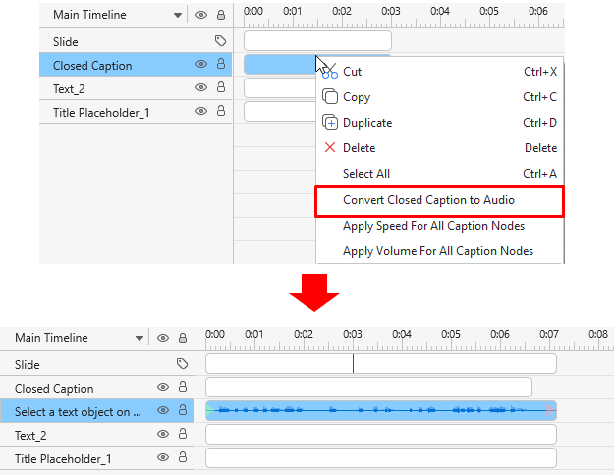Click the blue audio waveform clip

point(381,410)
